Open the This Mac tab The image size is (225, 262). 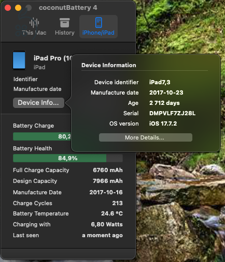coord(34,27)
